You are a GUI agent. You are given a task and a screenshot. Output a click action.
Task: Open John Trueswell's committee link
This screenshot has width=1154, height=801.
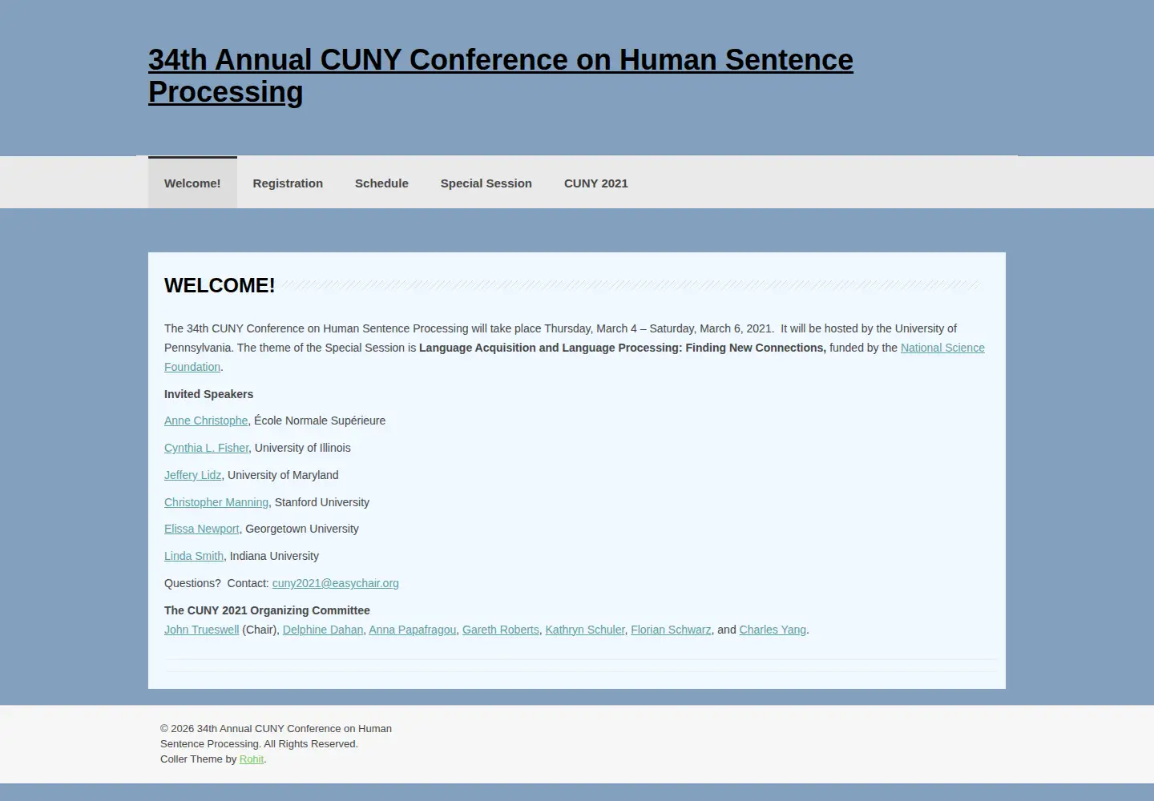coord(201,630)
